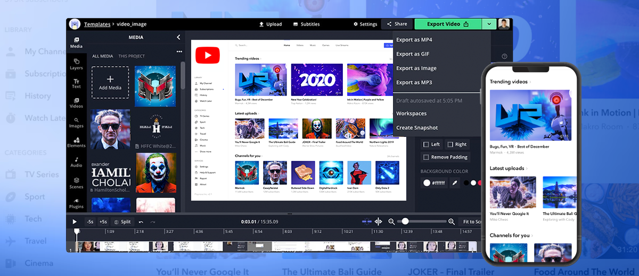Click the Kapwing cat logo
639x276 pixels.
(75, 24)
